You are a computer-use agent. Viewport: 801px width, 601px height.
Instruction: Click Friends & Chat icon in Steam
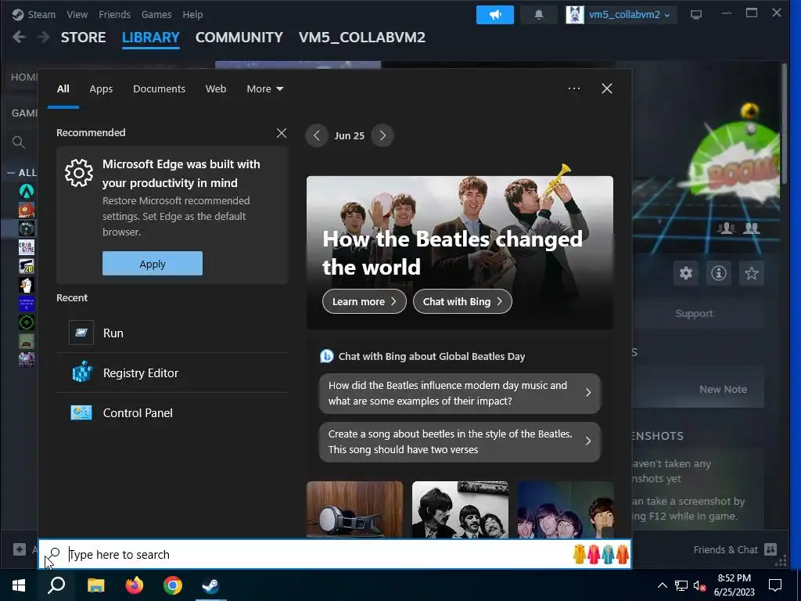tap(770, 549)
